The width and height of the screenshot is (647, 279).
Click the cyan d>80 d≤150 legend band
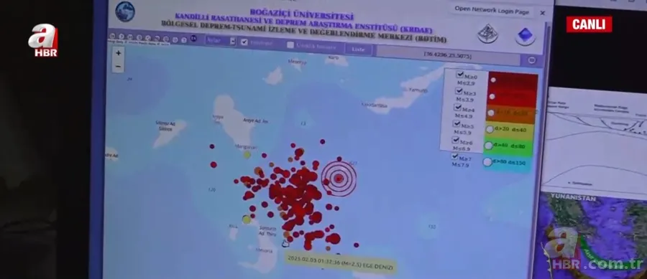click(507, 164)
